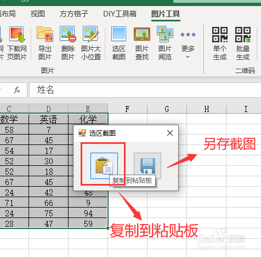261x257 pixels.
Task: Select the 图片工具 tab
Action: point(166,14)
